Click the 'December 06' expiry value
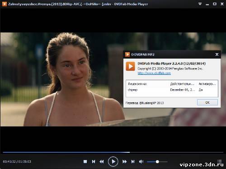The width and height of the screenshot is (226, 169). pos(183,90)
